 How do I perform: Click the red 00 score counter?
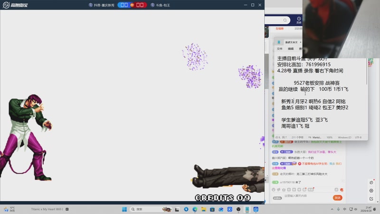(x=140, y=5)
